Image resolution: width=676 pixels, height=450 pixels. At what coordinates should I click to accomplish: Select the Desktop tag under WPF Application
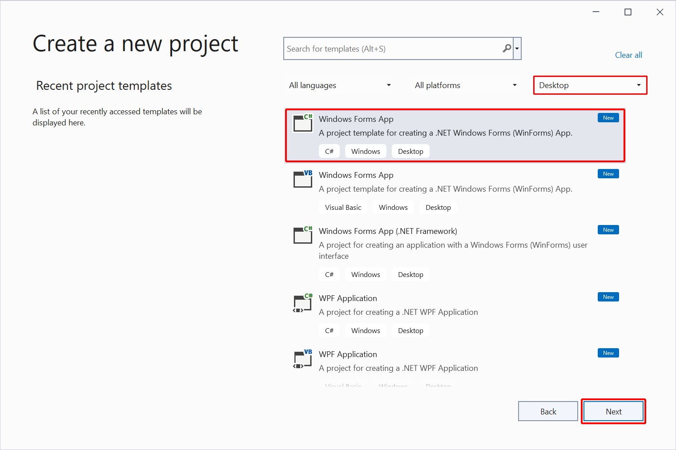(410, 330)
